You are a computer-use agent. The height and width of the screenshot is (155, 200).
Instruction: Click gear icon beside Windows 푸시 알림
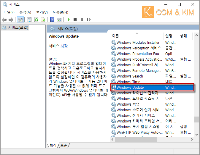point(113,127)
